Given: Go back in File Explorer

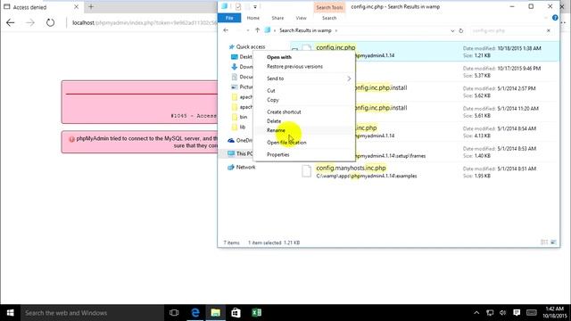Looking at the screenshot, I should [226, 30].
